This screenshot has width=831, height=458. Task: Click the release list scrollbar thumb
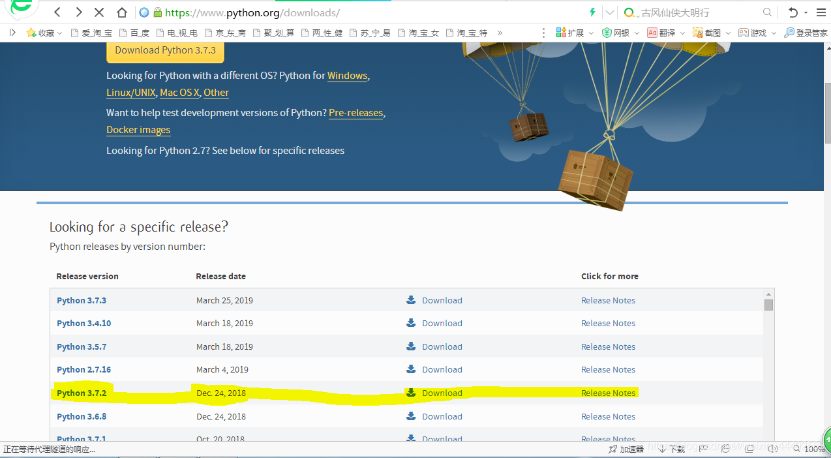tap(768, 305)
